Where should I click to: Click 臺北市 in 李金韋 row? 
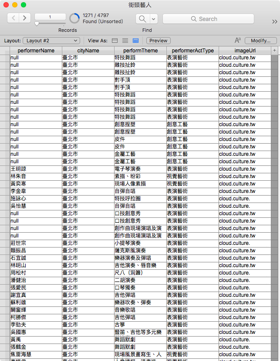88,191
